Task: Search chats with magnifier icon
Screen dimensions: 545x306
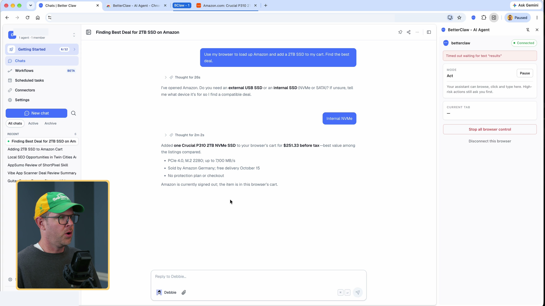Action: pyautogui.click(x=73, y=113)
